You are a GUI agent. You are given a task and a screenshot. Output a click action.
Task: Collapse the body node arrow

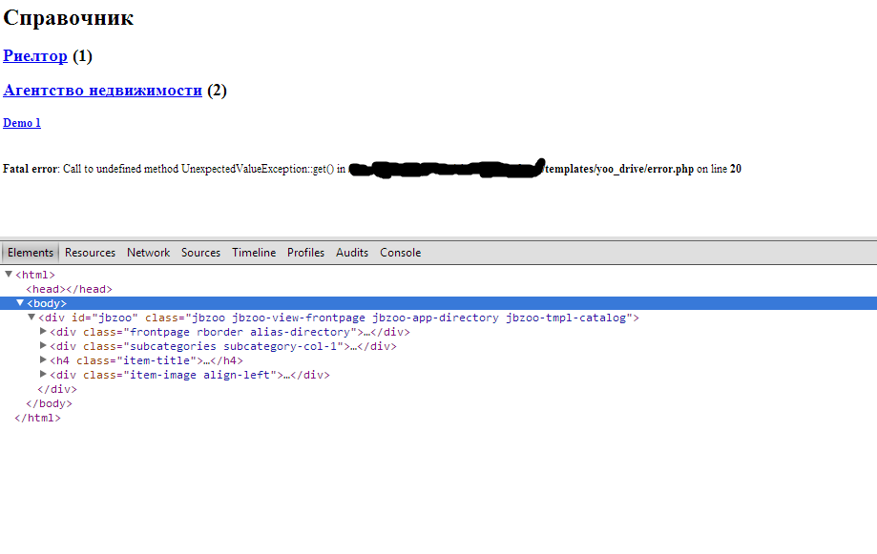[x=20, y=303]
